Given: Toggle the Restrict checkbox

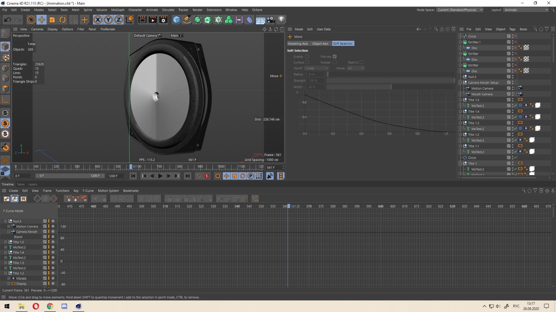Looking at the screenshot, I should [x=361, y=62].
